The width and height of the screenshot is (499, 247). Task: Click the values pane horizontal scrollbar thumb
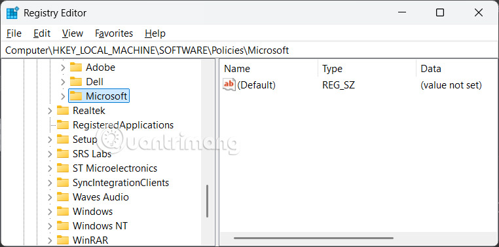pyautogui.click(x=314, y=238)
